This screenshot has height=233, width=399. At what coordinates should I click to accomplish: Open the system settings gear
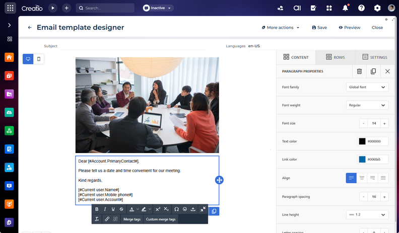click(377, 8)
